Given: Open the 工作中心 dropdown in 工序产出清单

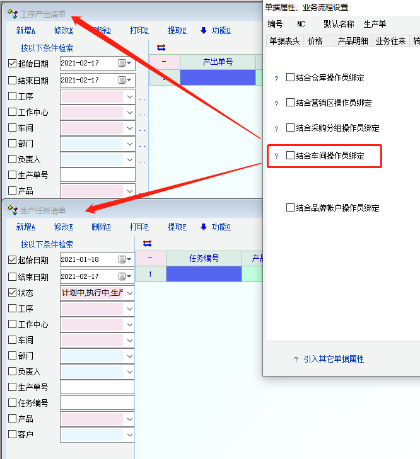Looking at the screenshot, I should pyautogui.click(x=130, y=113).
